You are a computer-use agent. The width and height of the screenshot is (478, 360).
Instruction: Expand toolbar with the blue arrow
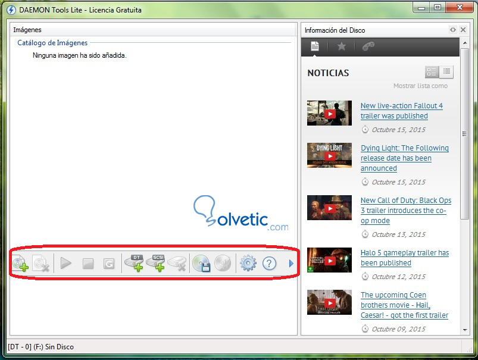coord(291,263)
